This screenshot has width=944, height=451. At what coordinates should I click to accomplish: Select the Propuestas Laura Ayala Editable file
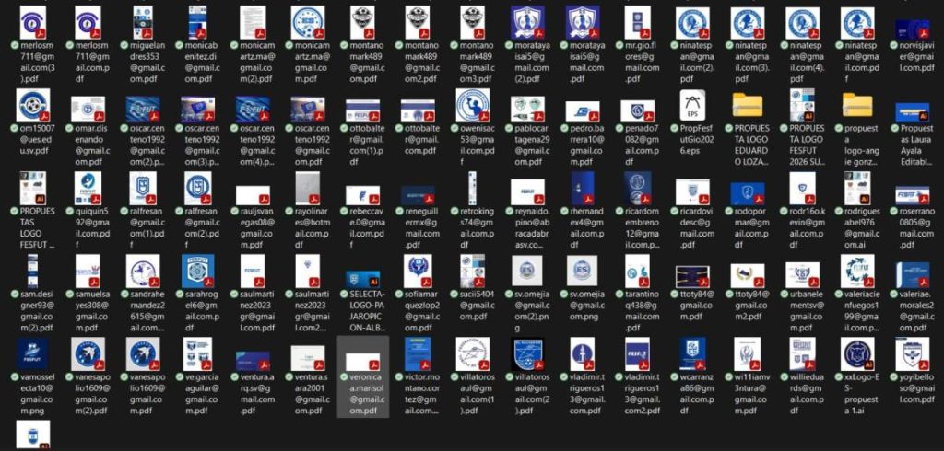coord(913,105)
